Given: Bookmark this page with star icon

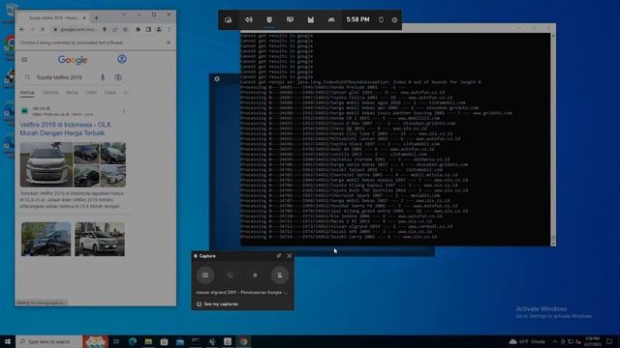Looking at the screenshot, I should coord(125,29).
